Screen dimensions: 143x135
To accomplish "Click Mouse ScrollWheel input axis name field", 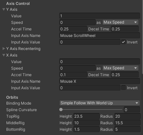I will 100,36.
